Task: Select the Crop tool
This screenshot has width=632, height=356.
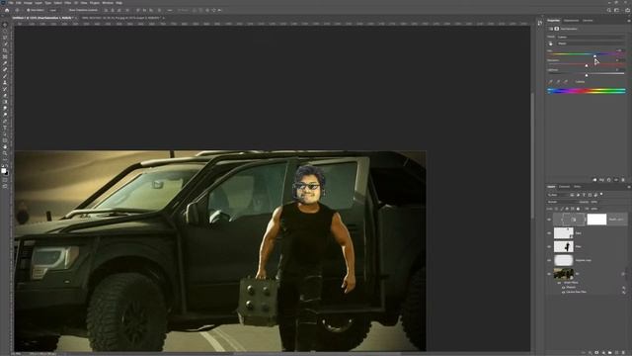Action: (5, 50)
